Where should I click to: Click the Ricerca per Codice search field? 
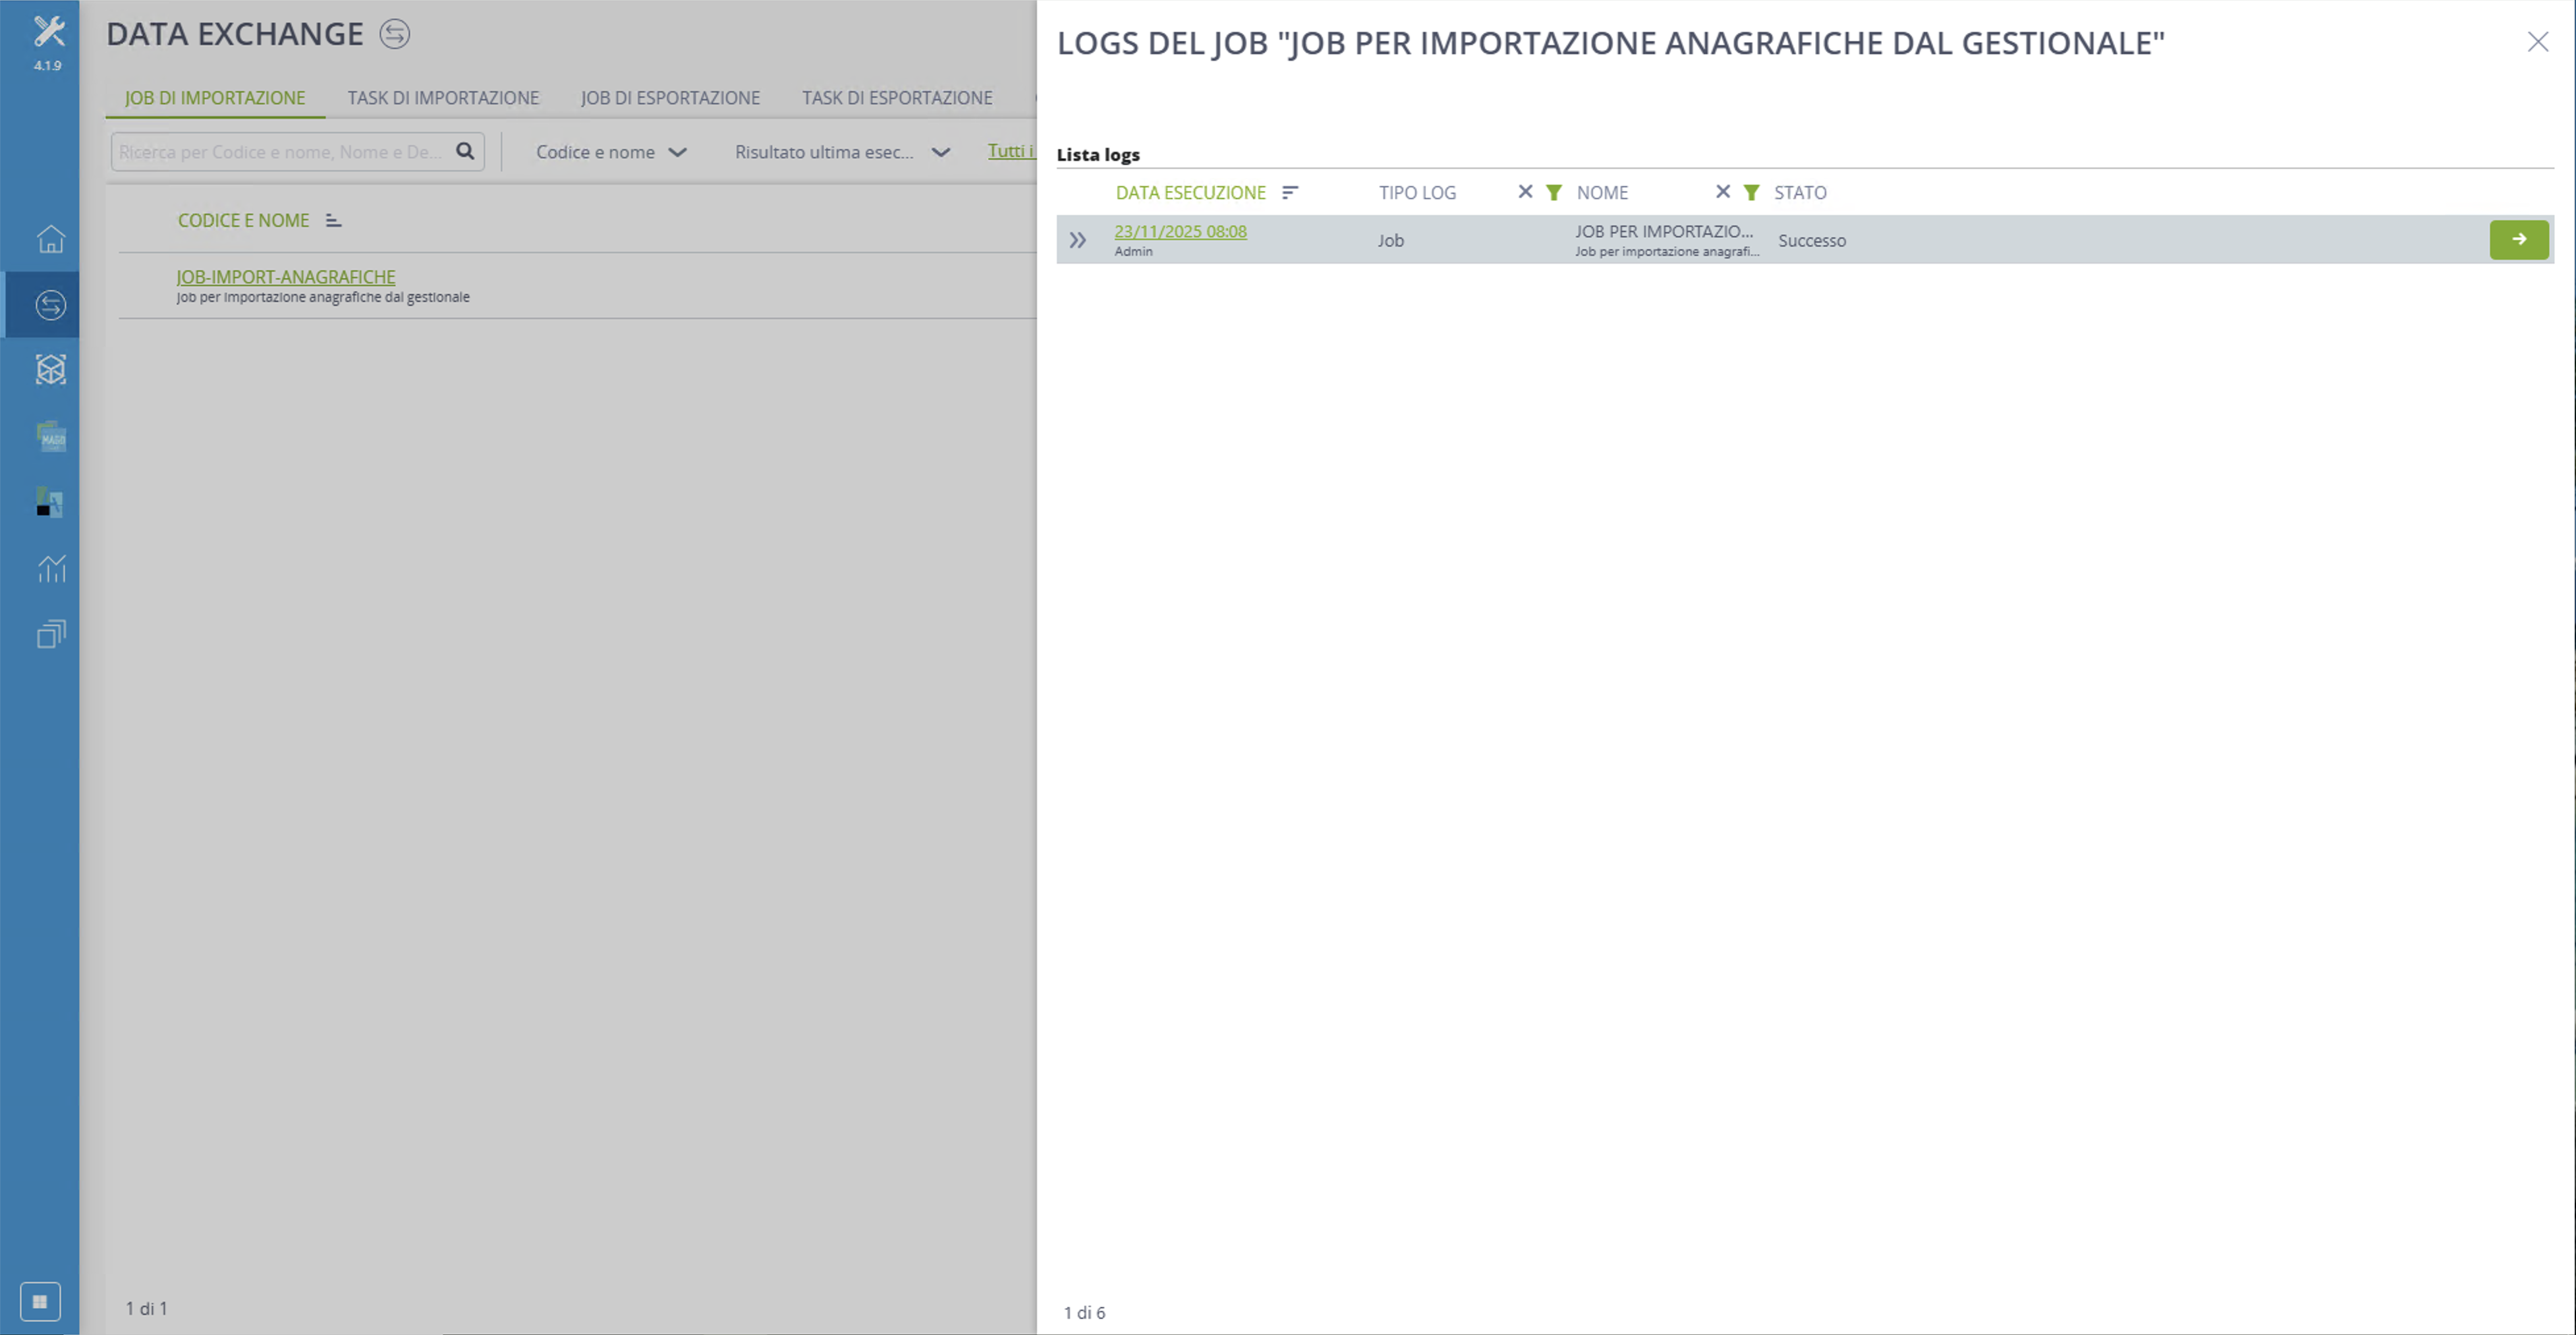[x=283, y=152]
